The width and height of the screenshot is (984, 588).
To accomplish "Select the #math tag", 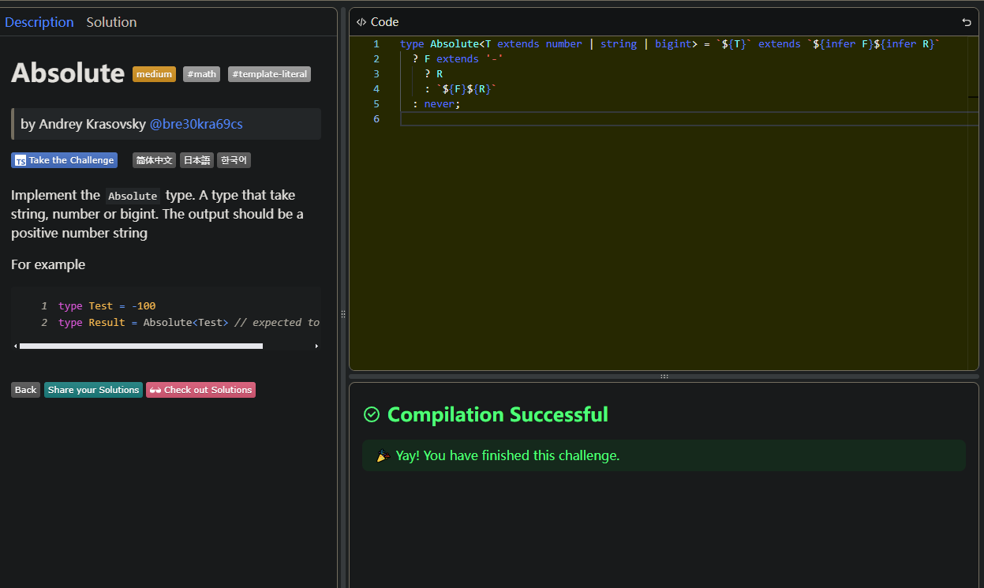I will click(x=201, y=74).
